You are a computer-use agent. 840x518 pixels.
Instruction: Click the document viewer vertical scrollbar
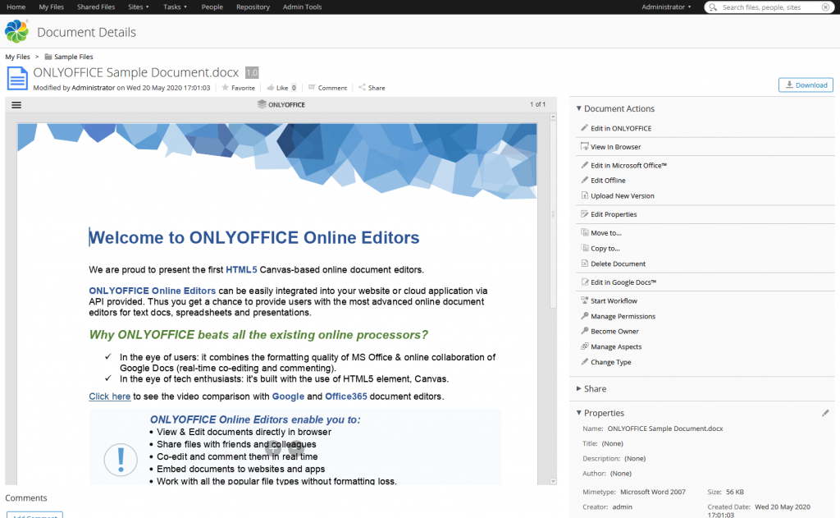tap(554, 214)
